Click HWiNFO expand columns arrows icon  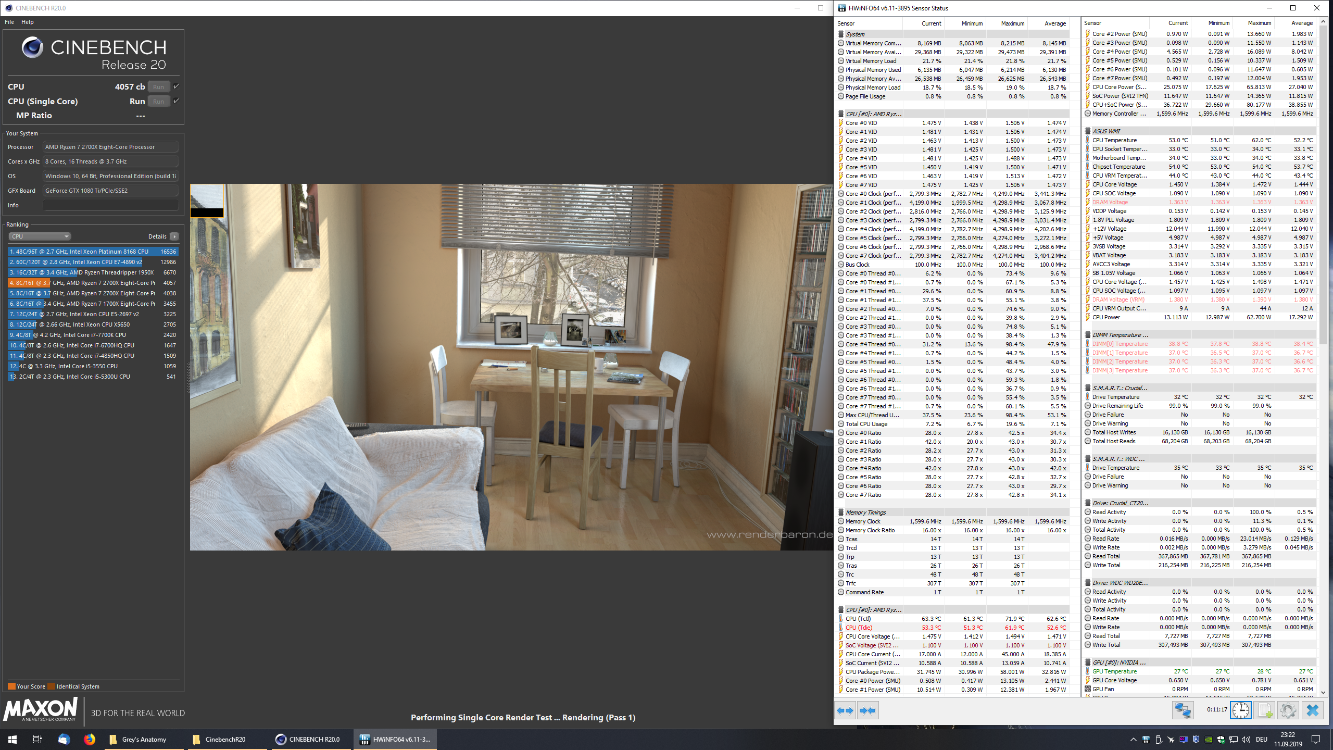point(845,710)
